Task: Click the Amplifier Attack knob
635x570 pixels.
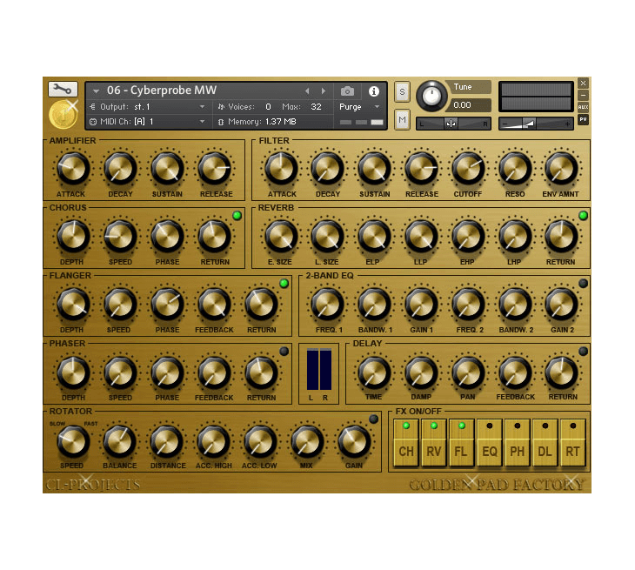Action: click(73, 168)
